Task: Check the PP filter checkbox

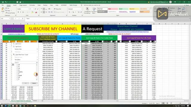Action: click(x=18, y=77)
